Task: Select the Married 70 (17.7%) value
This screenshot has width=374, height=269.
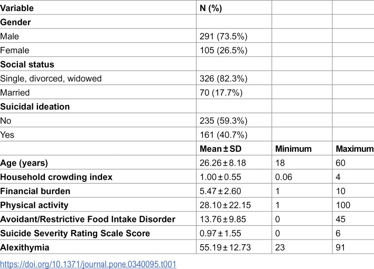Action: [221, 92]
